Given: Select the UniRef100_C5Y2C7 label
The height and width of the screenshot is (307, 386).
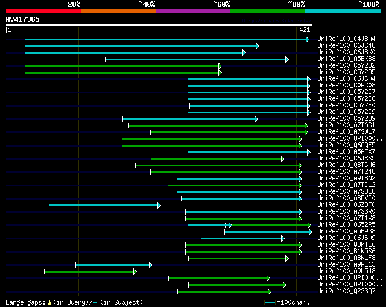Looking at the screenshot, I should (346, 92).
